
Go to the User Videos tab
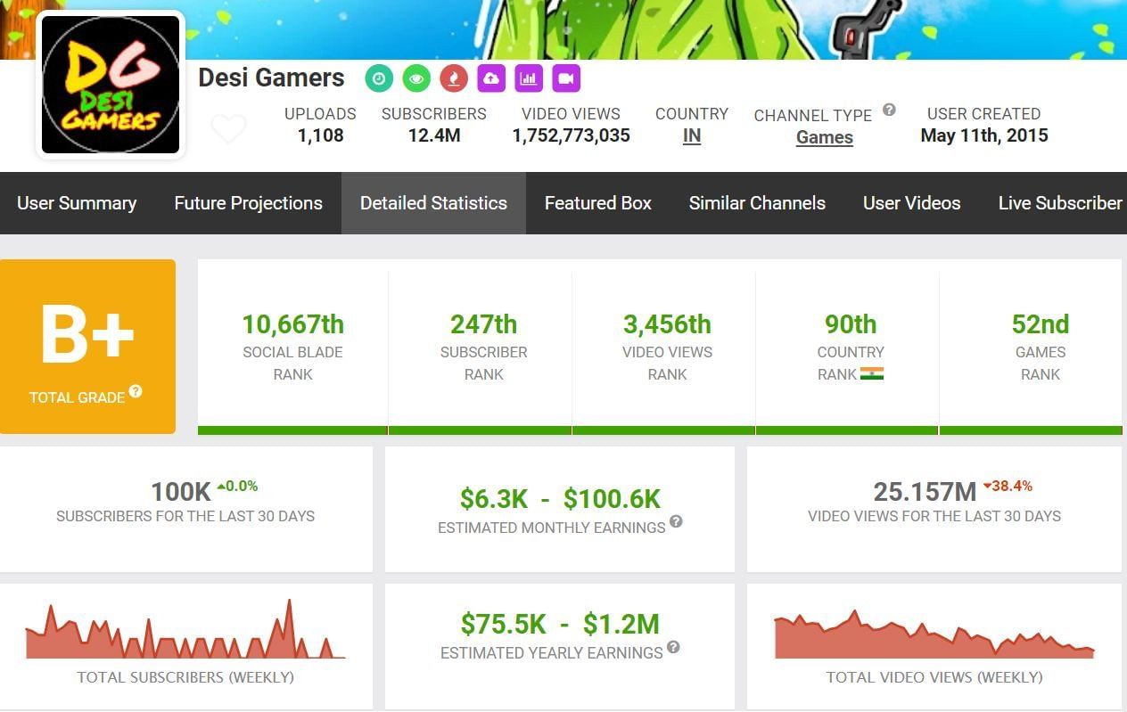pyautogui.click(x=911, y=203)
